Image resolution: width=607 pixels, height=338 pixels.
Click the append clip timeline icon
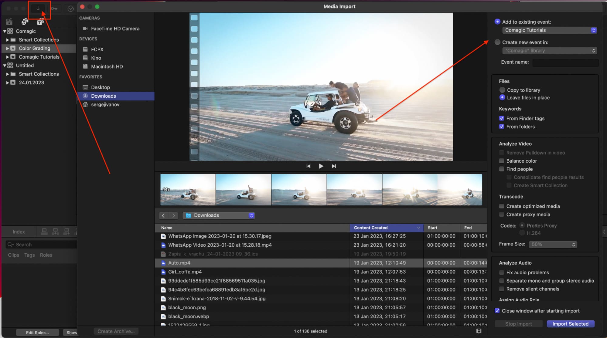pyautogui.click(x=66, y=232)
